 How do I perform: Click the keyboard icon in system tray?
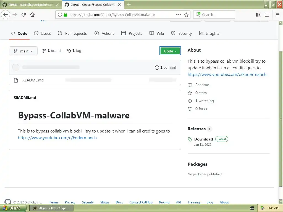(x=252, y=208)
